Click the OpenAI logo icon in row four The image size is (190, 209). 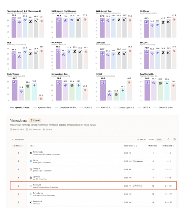31,178
